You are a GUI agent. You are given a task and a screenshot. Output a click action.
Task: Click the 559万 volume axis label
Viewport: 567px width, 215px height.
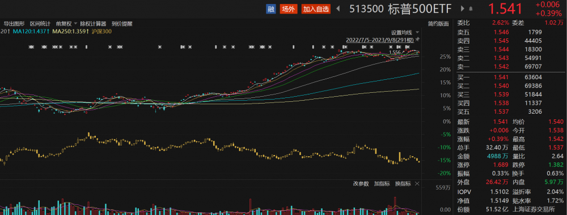tap(442, 188)
